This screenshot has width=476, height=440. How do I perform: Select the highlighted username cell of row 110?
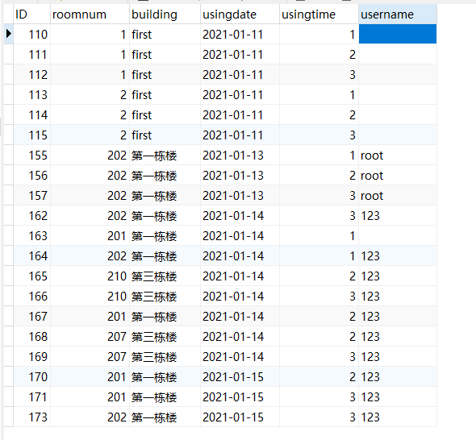[398, 34]
